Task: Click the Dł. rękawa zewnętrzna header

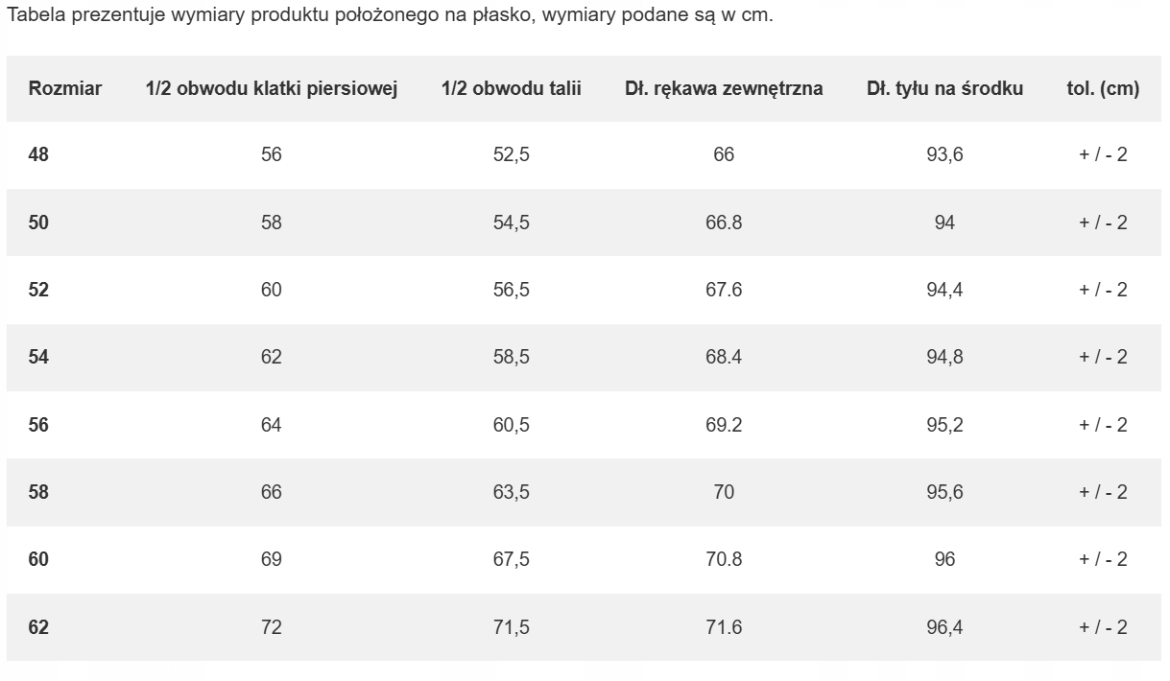Action: click(724, 88)
